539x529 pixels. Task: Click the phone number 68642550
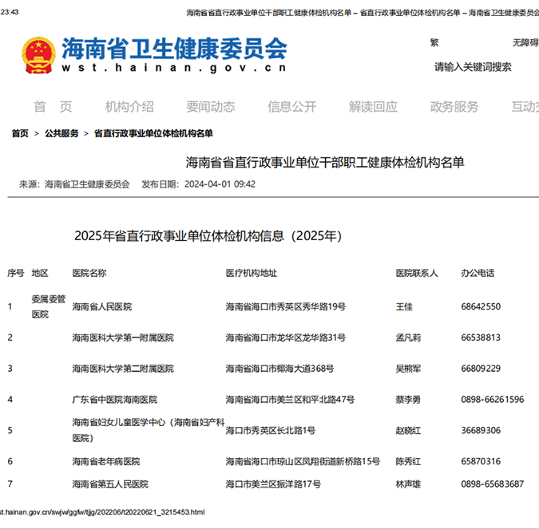(x=481, y=306)
